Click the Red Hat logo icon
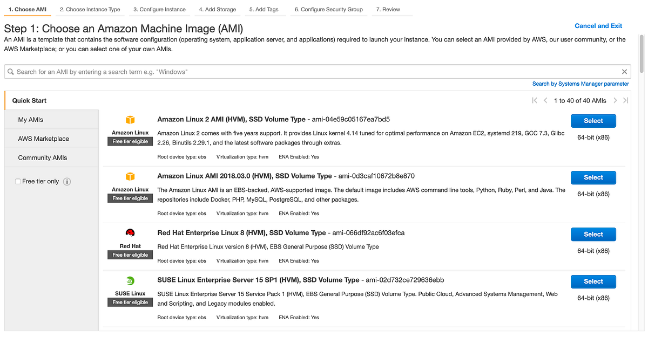Image resolution: width=648 pixels, height=337 pixels. (x=130, y=233)
